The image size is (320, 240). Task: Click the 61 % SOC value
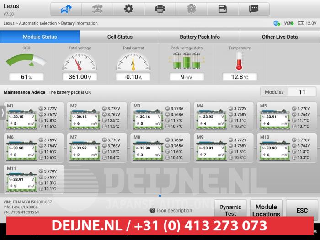(27, 77)
